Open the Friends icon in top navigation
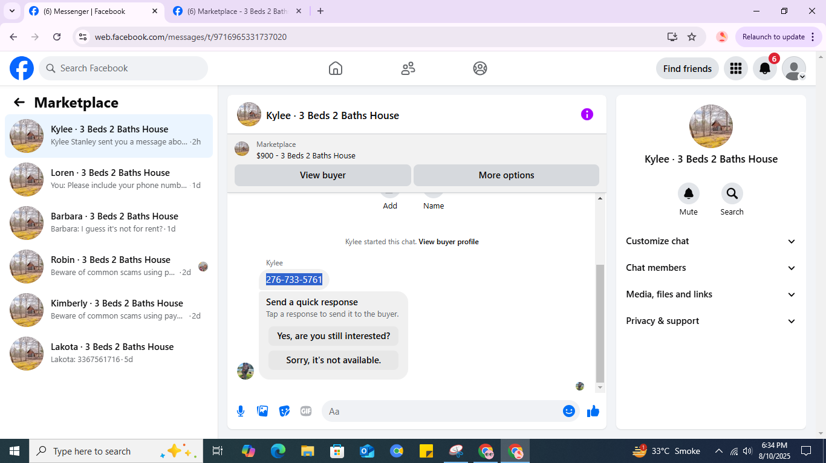This screenshot has height=463, width=826. tap(408, 68)
